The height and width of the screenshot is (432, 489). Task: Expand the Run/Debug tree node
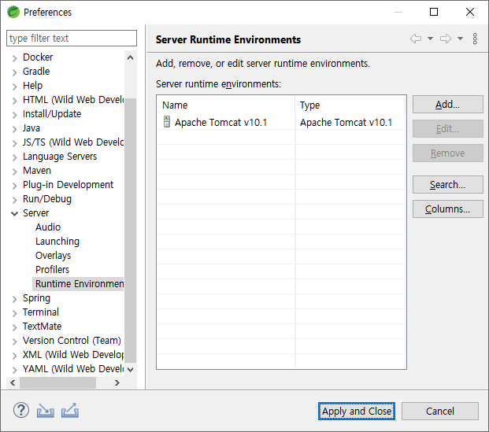pyautogui.click(x=14, y=200)
